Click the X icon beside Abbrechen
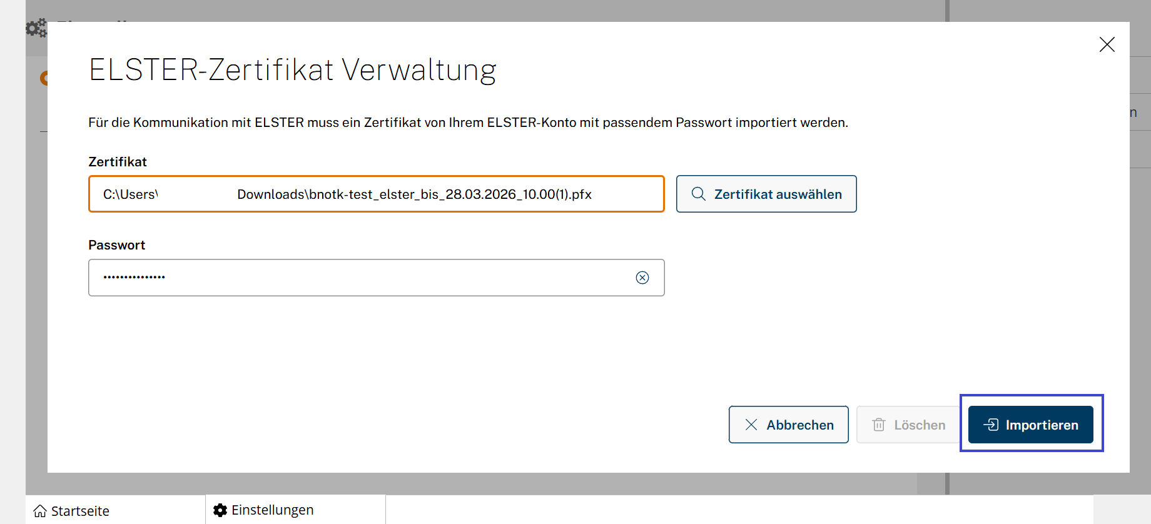 click(x=751, y=425)
